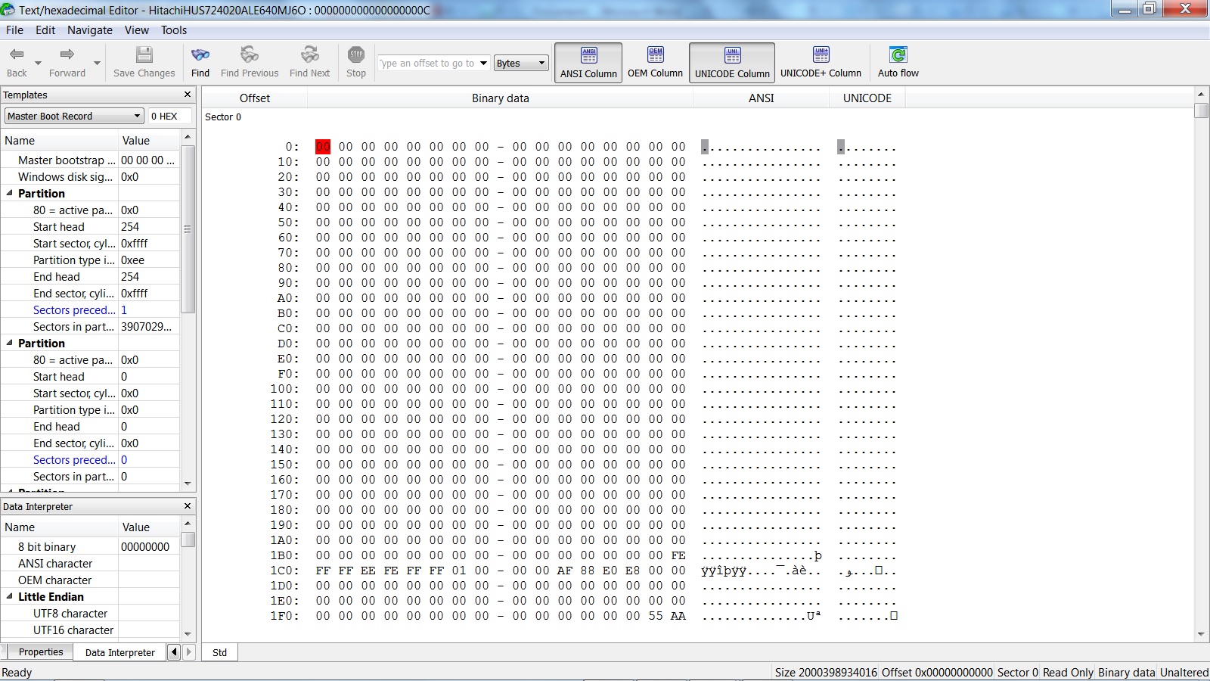
Task: Open the Bytes unit dropdown
Action: (x=521, y=63)
